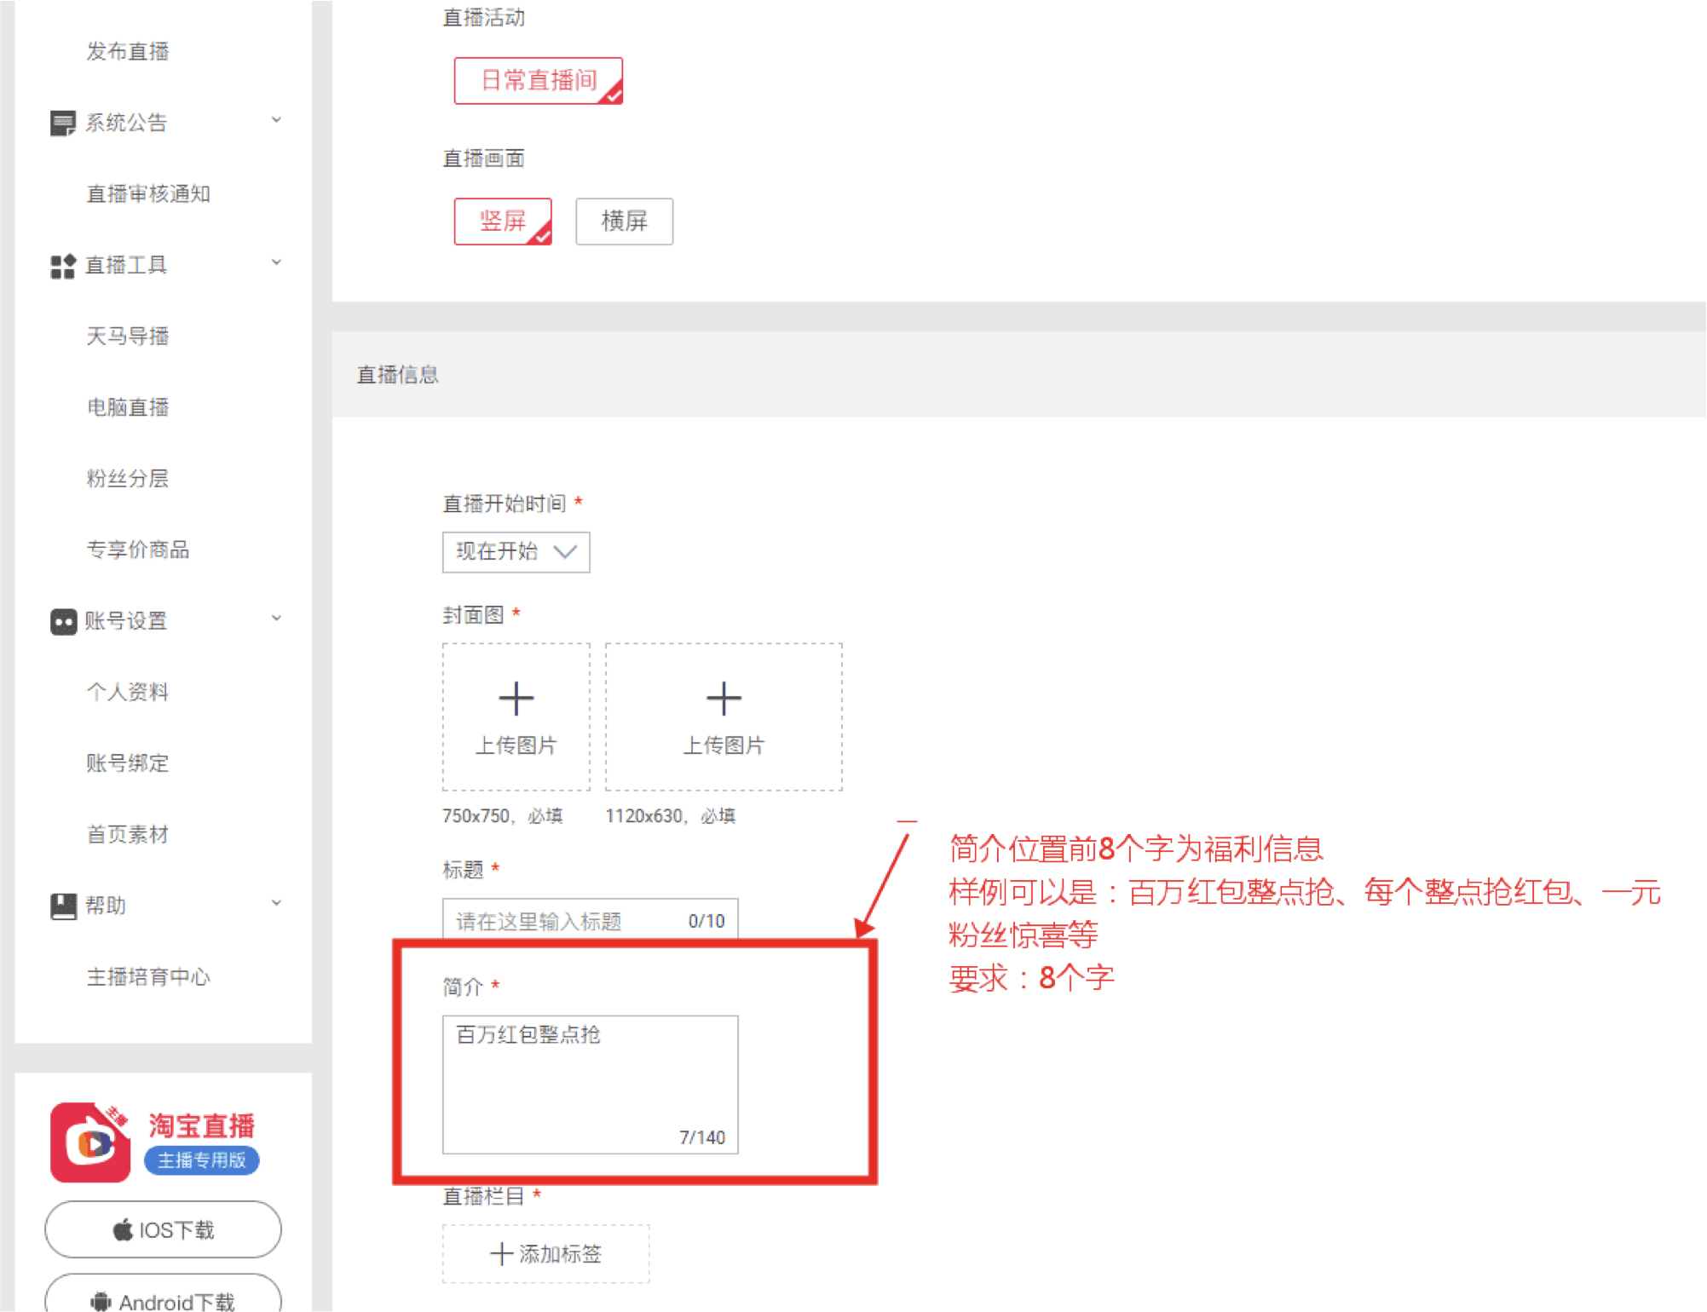Open 个人资料 in sidebar
1707x1312 pixels.
pyautogui.click(x=127, y=692)
